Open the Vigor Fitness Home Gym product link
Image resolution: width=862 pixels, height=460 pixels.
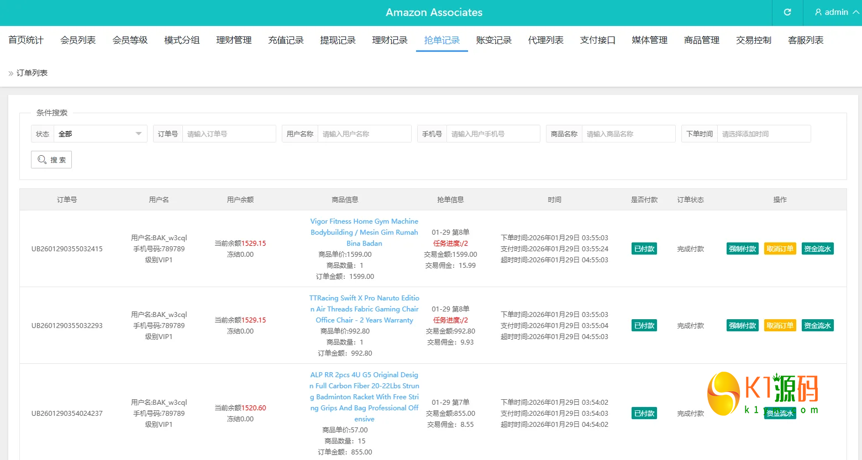[x=364, y=232]
